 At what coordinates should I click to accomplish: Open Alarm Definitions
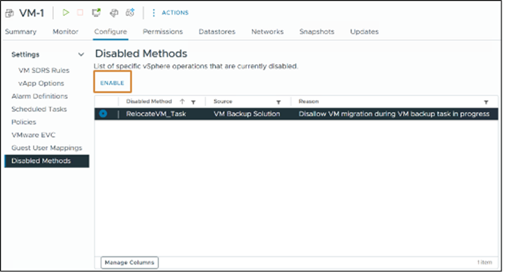40,96
